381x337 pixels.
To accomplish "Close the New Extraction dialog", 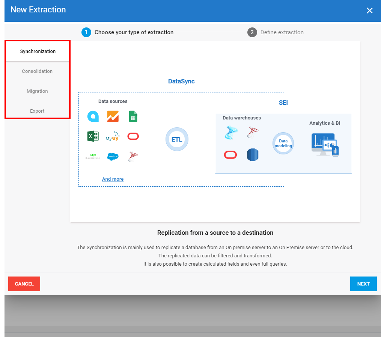I will click(369, 11).
